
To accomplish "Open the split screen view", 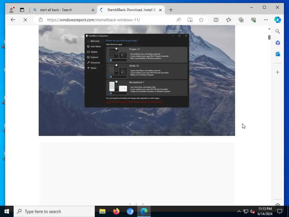I will tap(216, 20).
